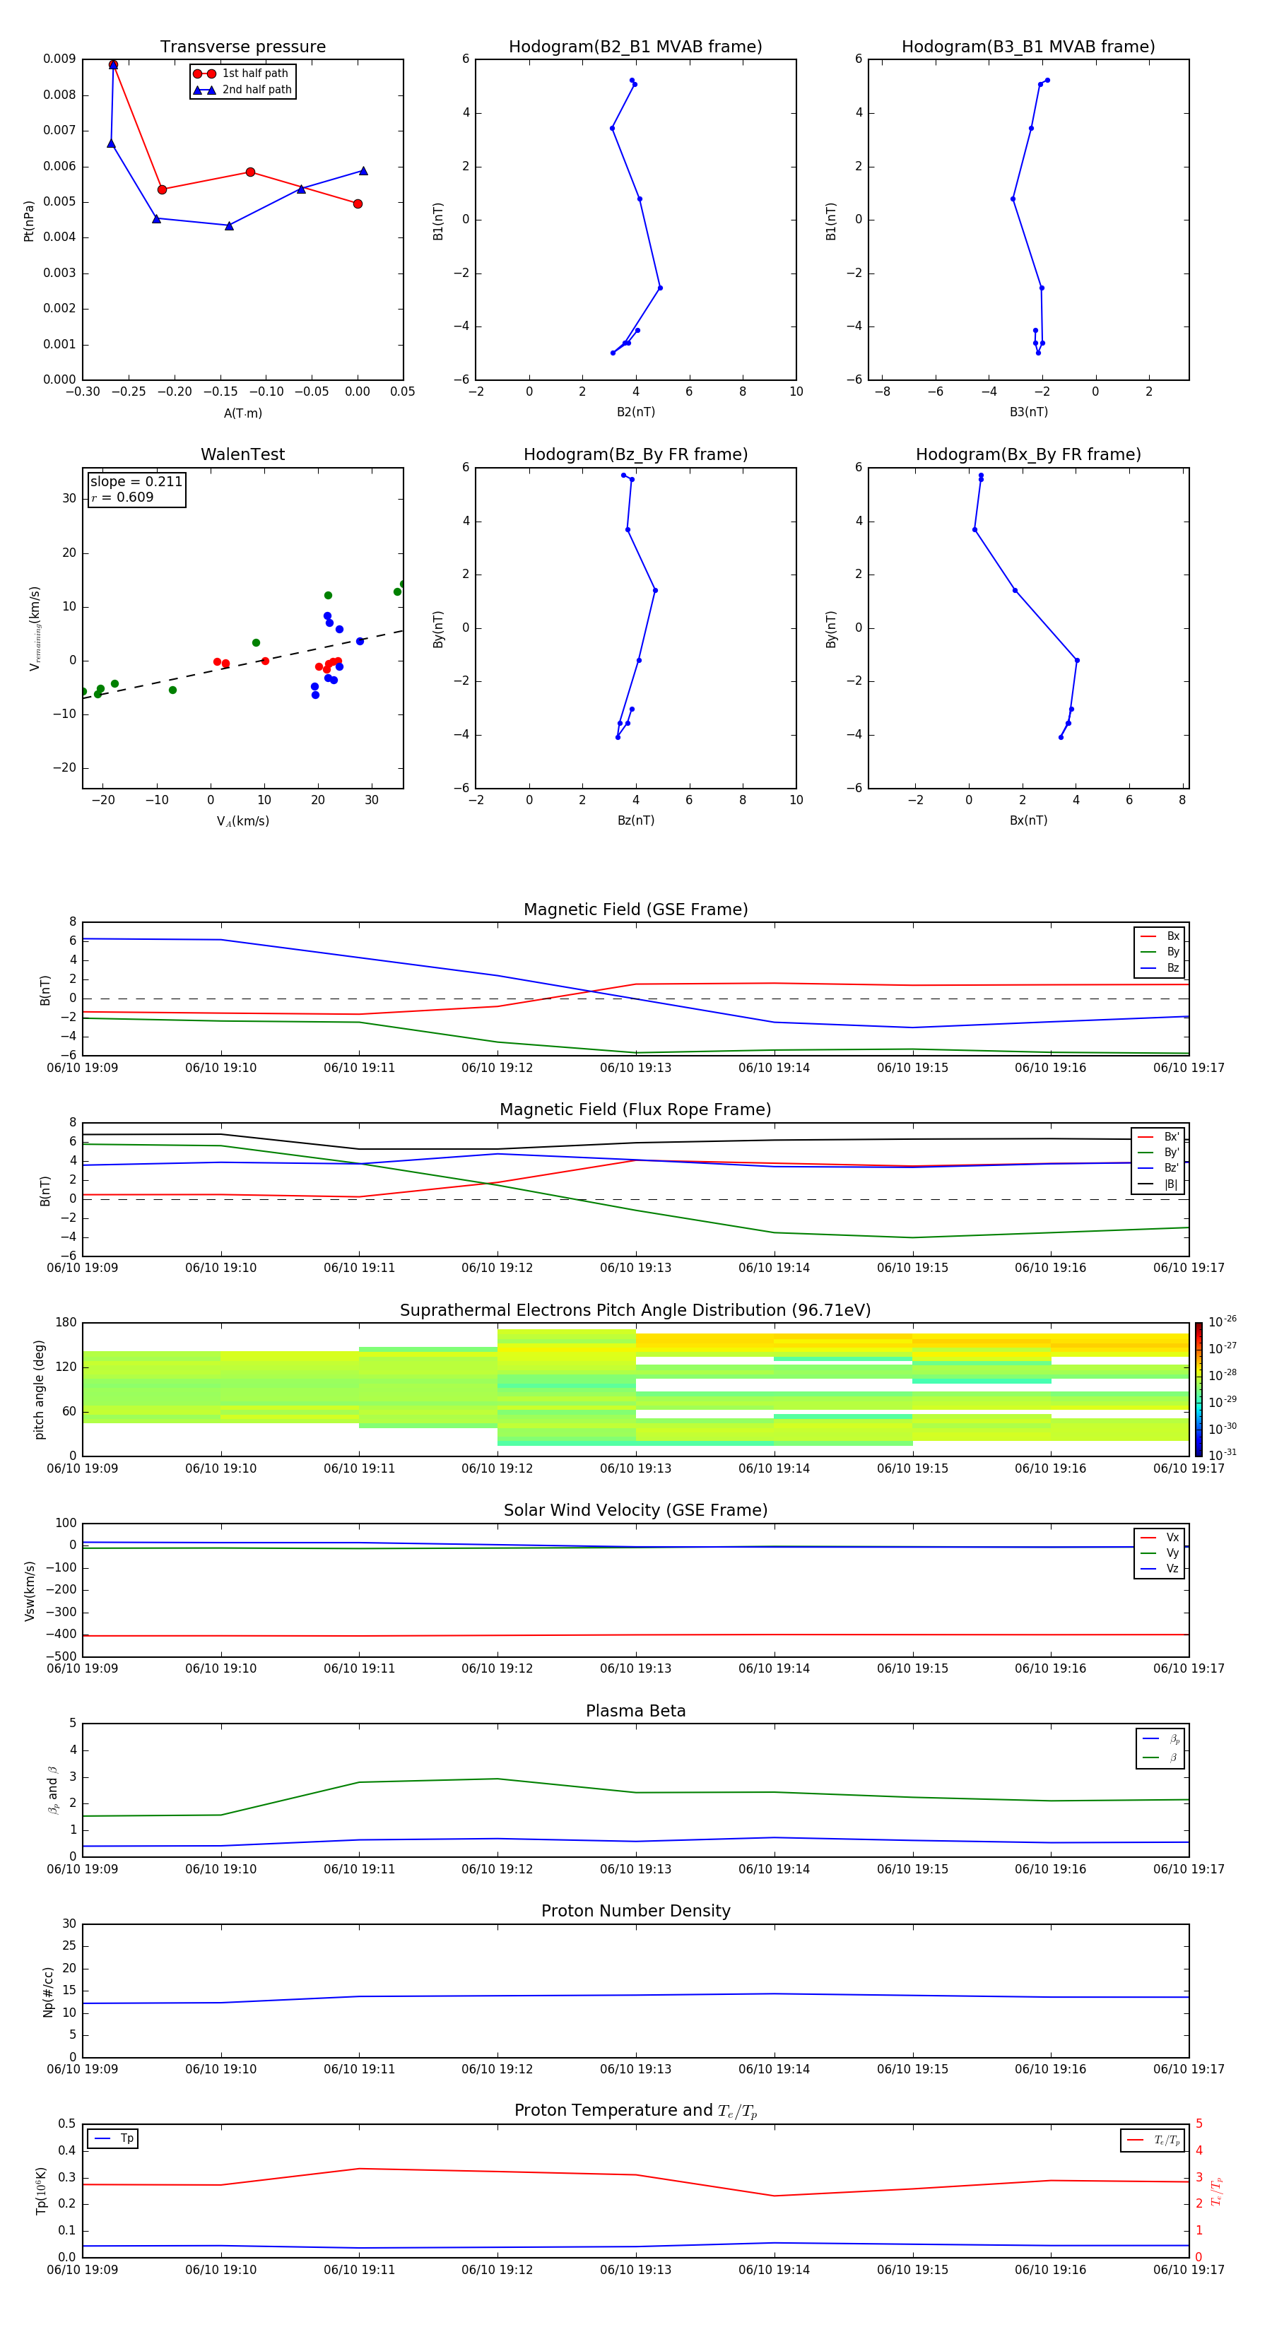The width and height of the screenshot is (1272, 2332).
Task: Click the Walen test "V_A(km/s)" axis label
Action: click(x=242, y=821)
